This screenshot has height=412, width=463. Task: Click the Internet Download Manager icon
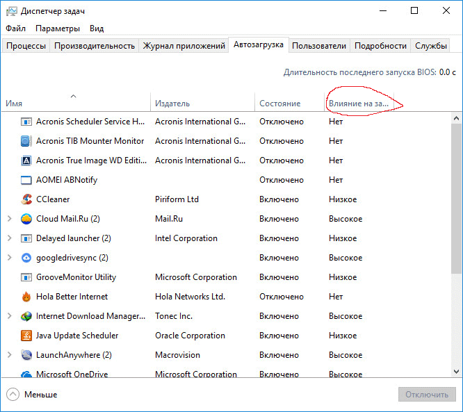tap(26, 316)
